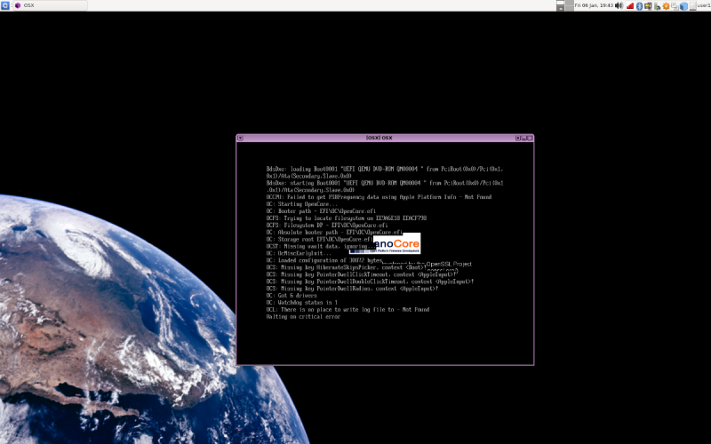Open the Qubes devices tray icon
The image size is (711, 444).
click(648, 6)
